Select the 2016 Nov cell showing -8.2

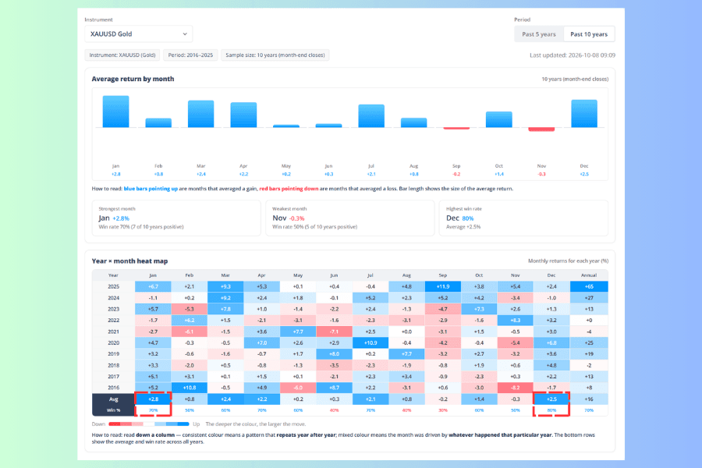coord(516,388)
